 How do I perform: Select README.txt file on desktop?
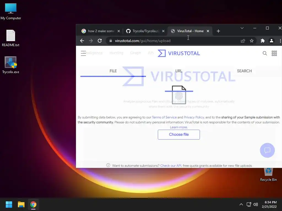pos(11,38)
